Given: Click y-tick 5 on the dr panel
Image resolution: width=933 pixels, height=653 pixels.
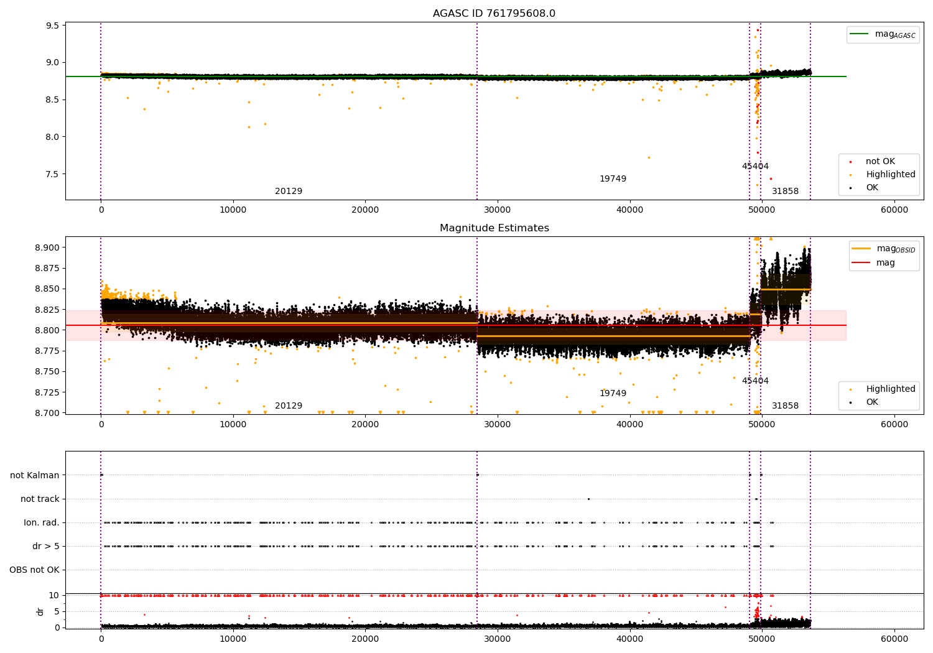Looking at the screenshot, I should point(57,612).
